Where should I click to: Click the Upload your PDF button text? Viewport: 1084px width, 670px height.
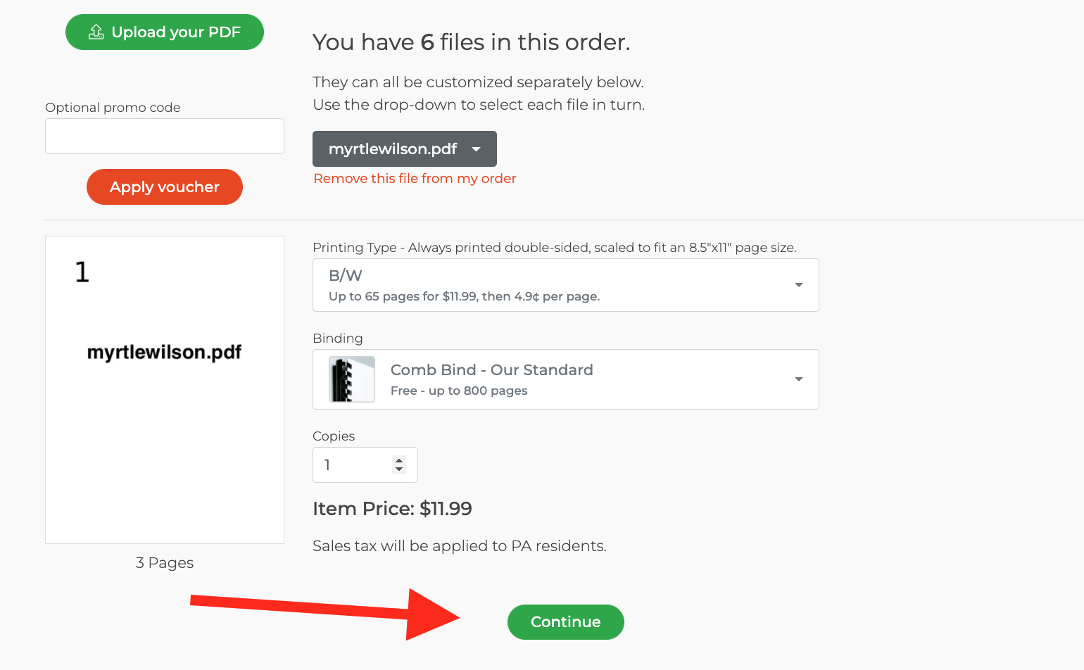click(176, 32)
